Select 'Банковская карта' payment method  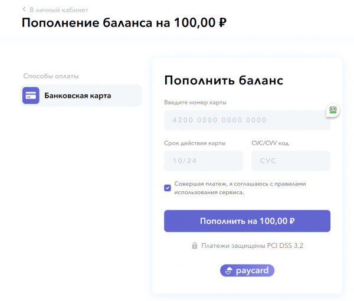(x=77, y=96)
